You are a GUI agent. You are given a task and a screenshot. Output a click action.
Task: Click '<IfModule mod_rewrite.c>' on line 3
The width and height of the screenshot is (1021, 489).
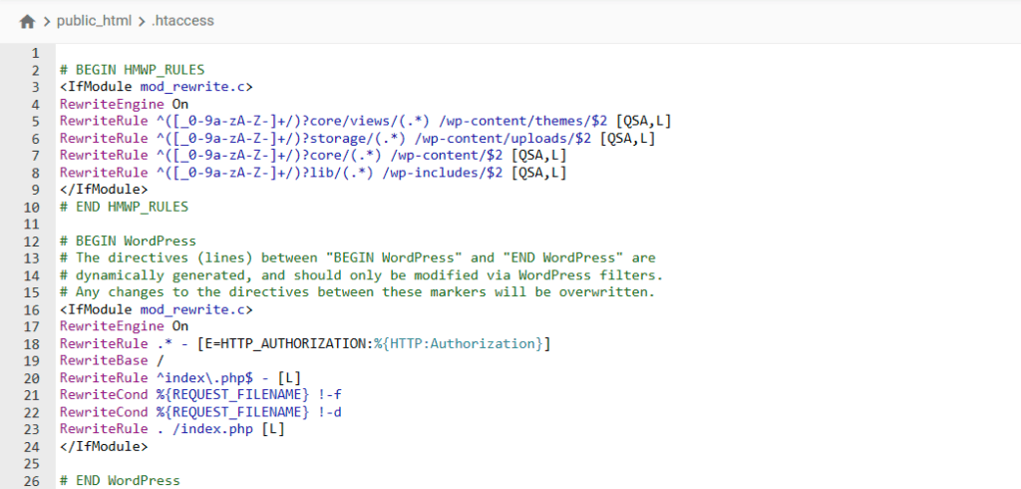(157, 87)
